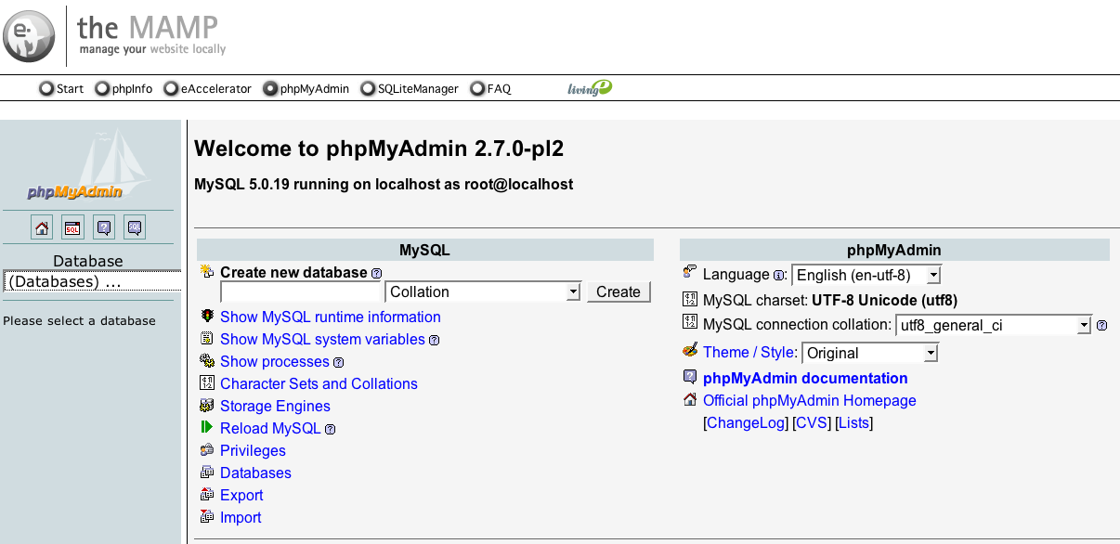
Task: Click the MAMP elephant logo
Action: point(29,36)
